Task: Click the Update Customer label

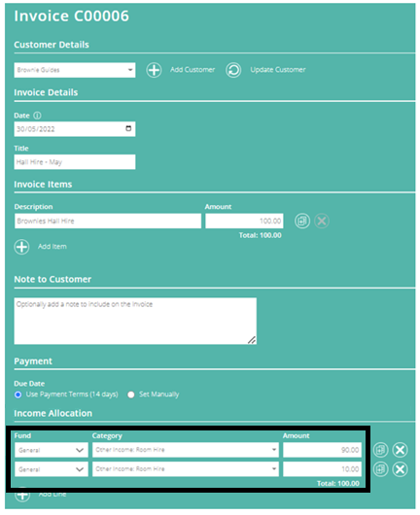Action: pyautogui.click(x=278, y=70)
